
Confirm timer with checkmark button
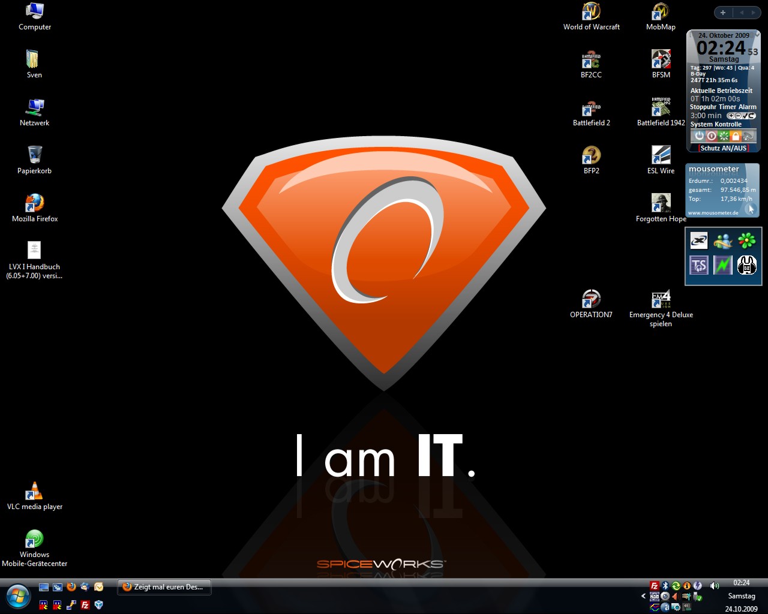[745, 116]
